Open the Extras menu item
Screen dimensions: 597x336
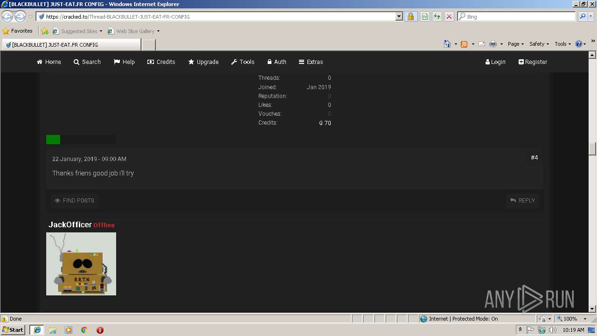tap(311, 62)
